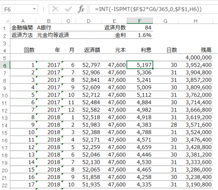218x190 pixels.
Task: Select balance cell showing 4,000,000
Action: [196, 58]
